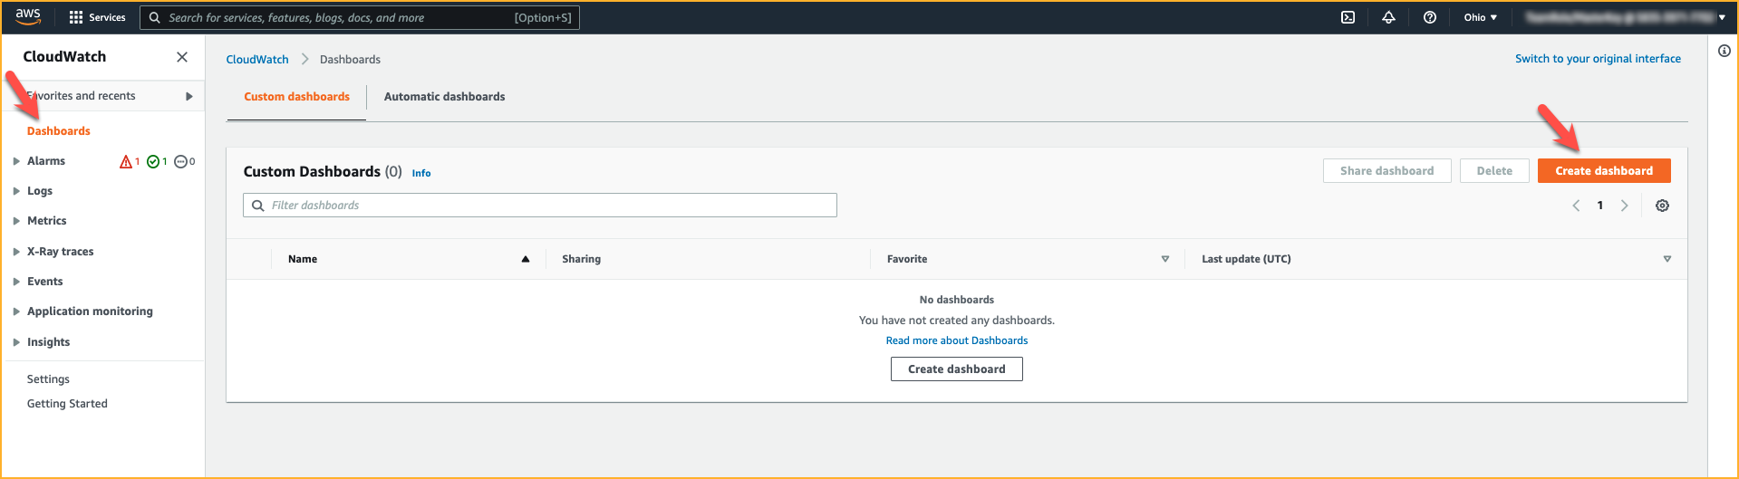Expand the Logs section
Screen dimensions: 1739x479
click(16, 191)
